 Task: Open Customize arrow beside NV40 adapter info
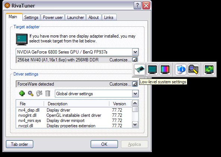pos(135,60)
